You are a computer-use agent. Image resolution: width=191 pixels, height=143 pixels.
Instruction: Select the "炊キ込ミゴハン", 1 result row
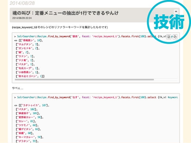(x=30, y=76)
